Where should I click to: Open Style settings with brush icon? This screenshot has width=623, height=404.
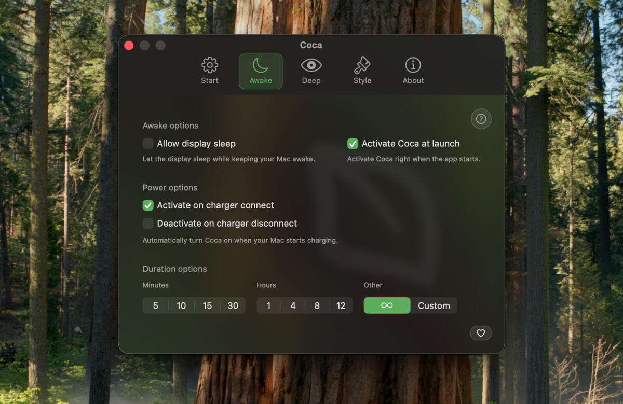(362, 64)
